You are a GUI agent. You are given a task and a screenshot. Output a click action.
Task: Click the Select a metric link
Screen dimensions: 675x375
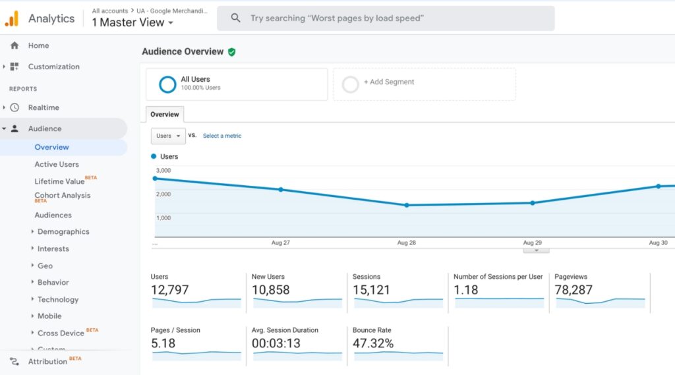222,136
